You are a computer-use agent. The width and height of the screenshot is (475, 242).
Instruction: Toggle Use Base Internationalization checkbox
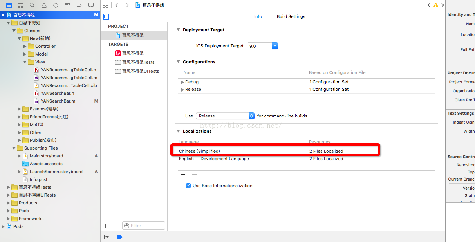point(188,186)
